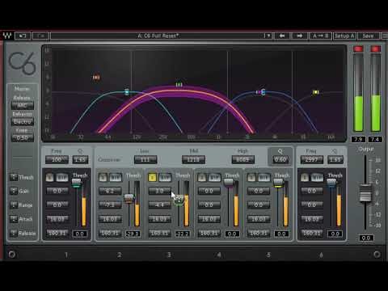Open the Setup A selector
Screen dimensions: 388x291
[x=344, y=36]
